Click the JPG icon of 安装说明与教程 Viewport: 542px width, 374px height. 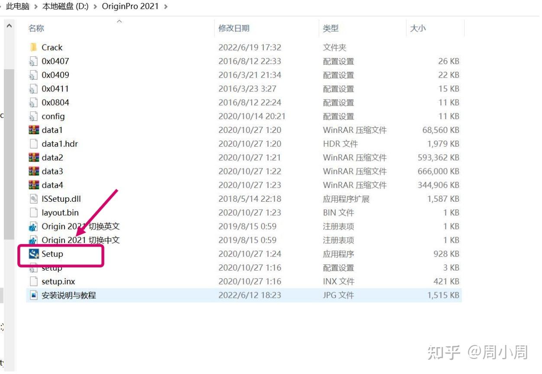tap(34, 295)
